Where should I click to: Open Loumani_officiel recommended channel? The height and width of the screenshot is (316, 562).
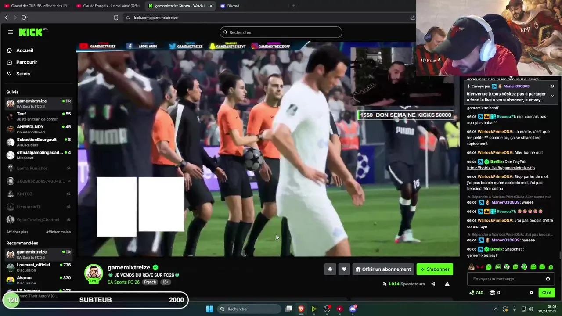pos(39,267)
